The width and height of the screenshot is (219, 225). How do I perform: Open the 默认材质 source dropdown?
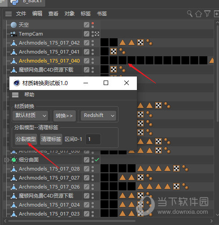[31, 116]
